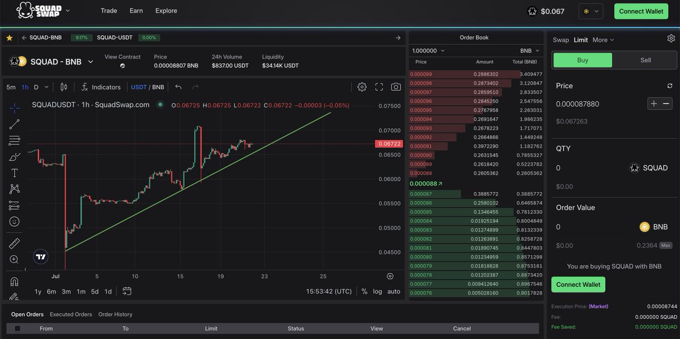Screen dimensions: 680x339
Task: Toggle log scale on chart
Action: point(377,291)
